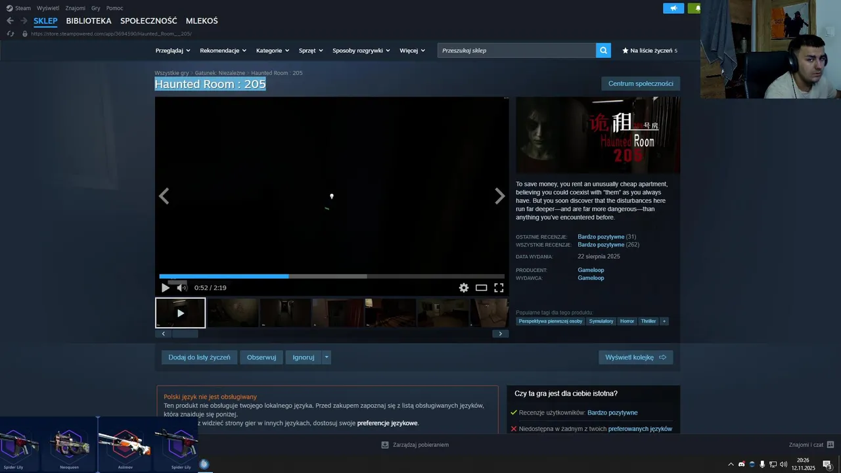Click the right arrow of the thumbnail strip
Image resolution: width=841 pixels, height=473 pixels.
[501, 334]
